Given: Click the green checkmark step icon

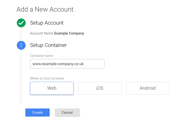Looking at the screenshot, I should [21, 23].
